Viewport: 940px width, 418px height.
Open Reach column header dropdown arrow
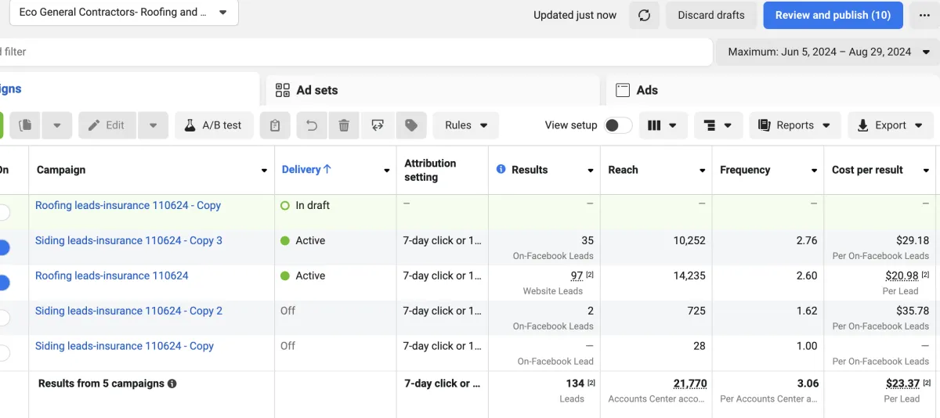(703, 171)
